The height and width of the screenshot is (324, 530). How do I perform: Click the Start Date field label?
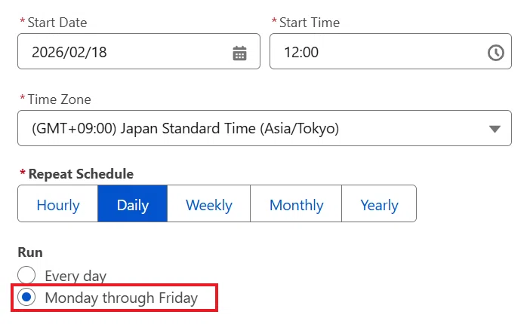pyautogui.click(x=57, y=23)
